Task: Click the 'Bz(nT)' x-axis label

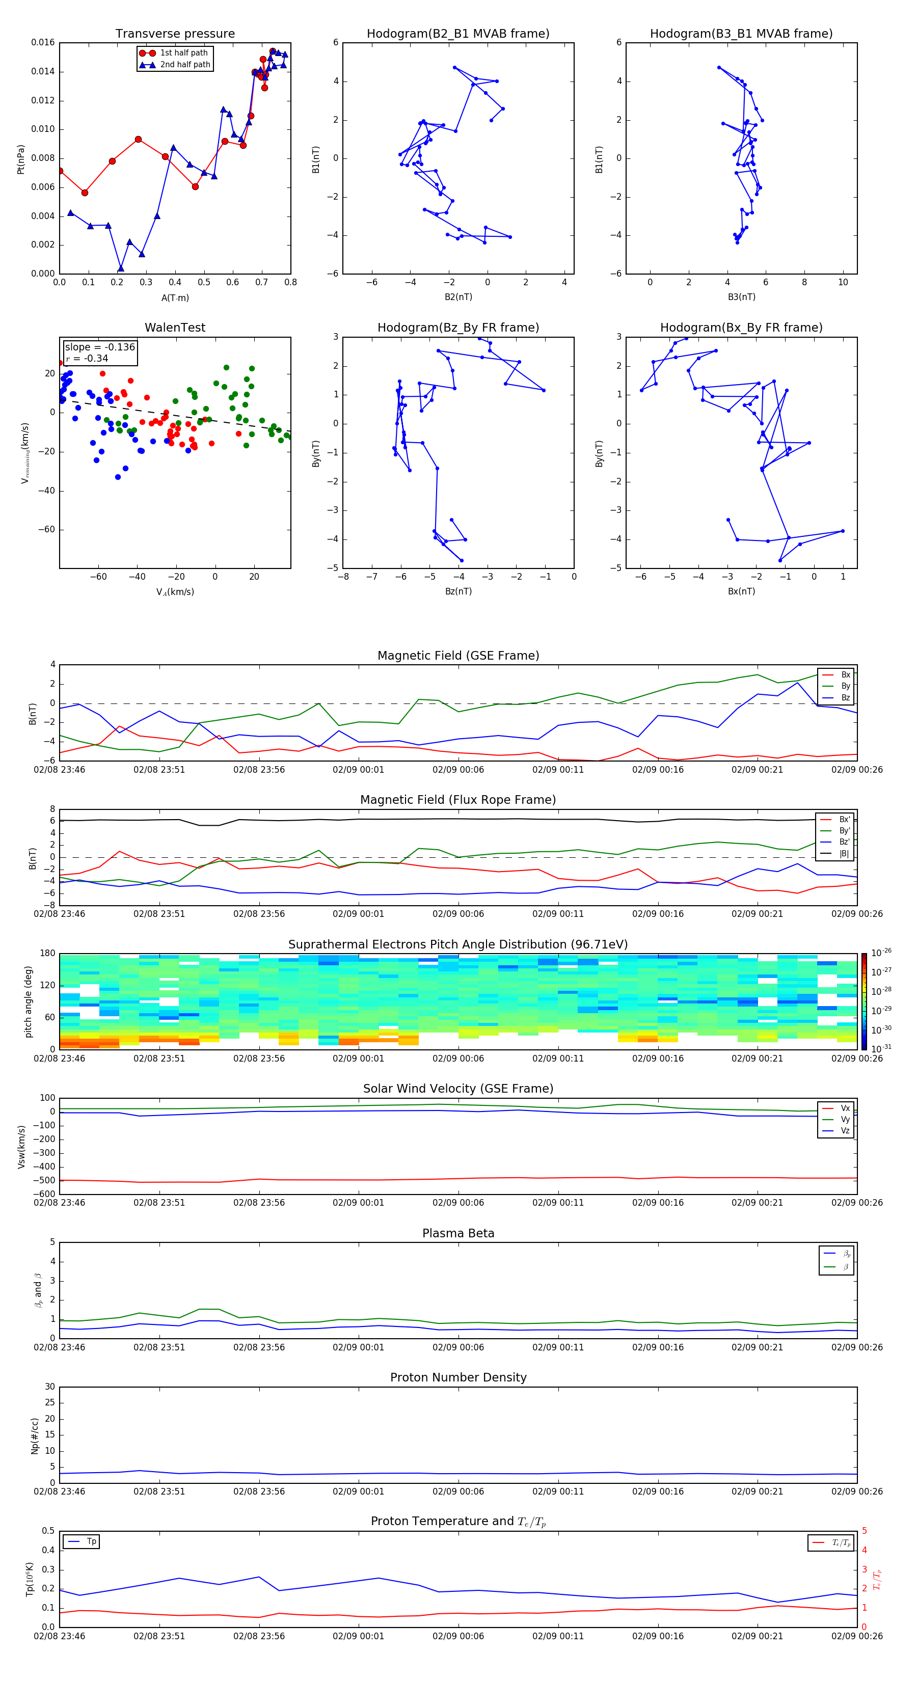Action: (458, 591)
